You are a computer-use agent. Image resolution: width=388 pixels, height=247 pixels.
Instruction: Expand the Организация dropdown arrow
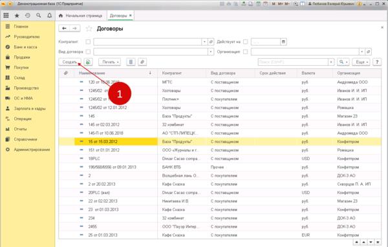coord(361,52)
